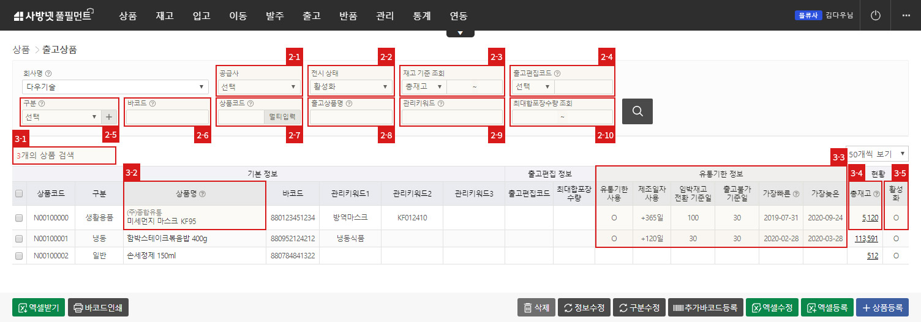Click the 바코드인쇄 button
Viewport: 921px width, 322px height.
point(98,307)
